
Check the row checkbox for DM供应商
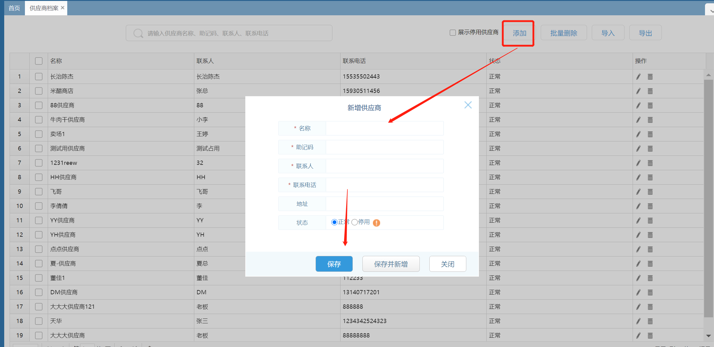pyautogui.click(x=39, y=292)
